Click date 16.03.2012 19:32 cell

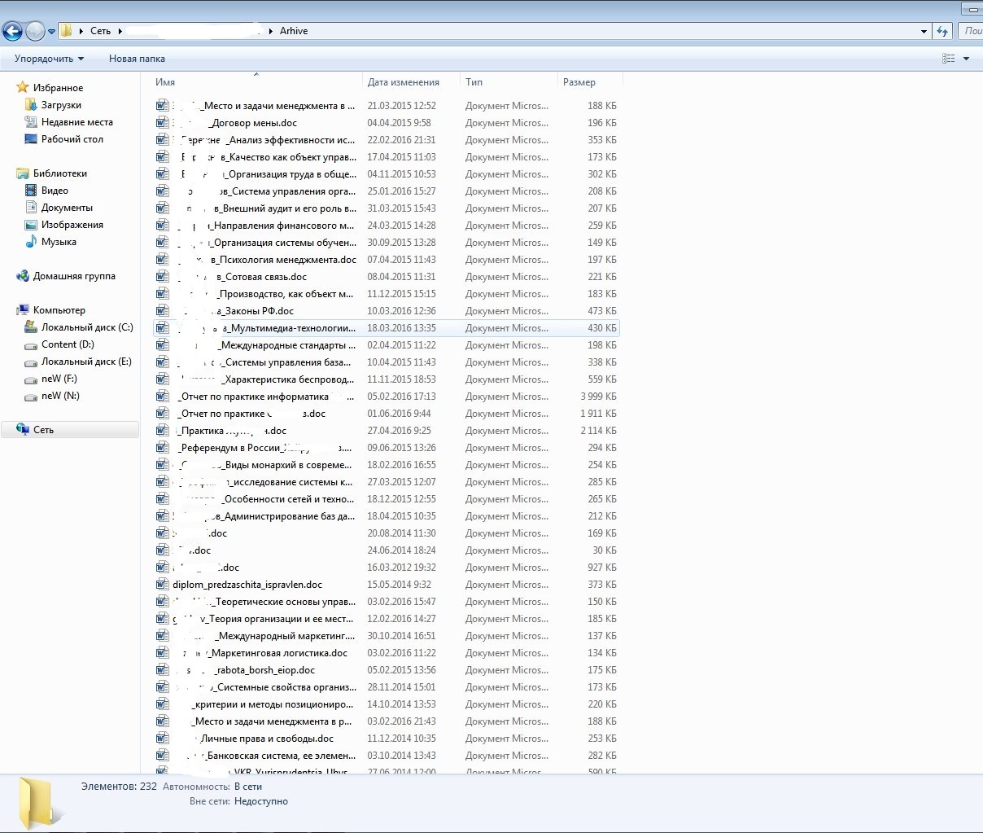click(x=402, y=568)
